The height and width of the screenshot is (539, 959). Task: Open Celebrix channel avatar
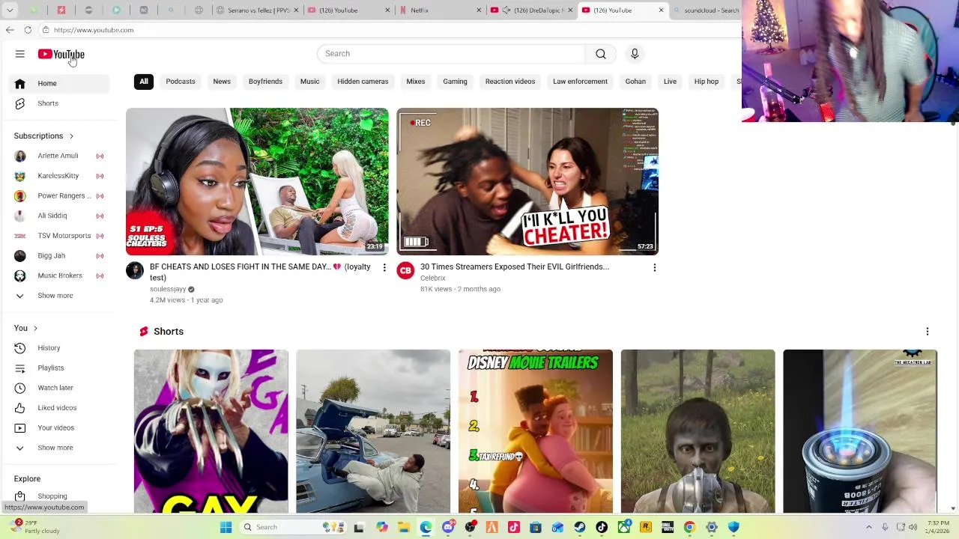point(405,270)
